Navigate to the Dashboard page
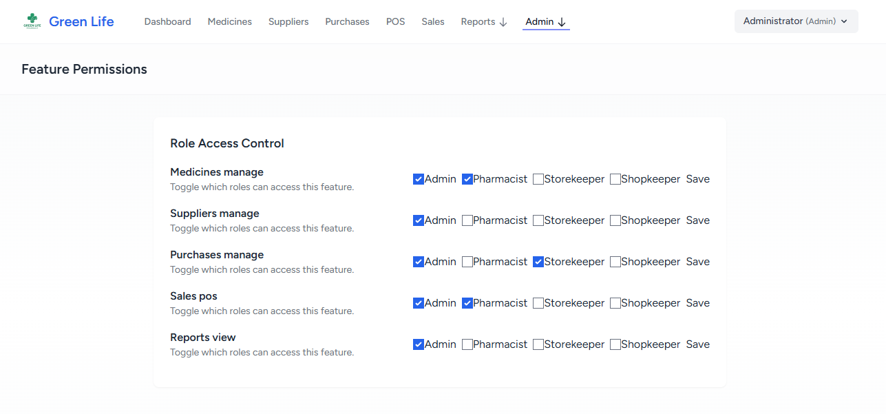 click(167, 21)
